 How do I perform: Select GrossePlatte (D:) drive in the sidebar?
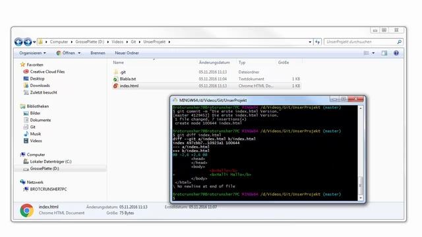pyautogui.click(x=44, y=169)
